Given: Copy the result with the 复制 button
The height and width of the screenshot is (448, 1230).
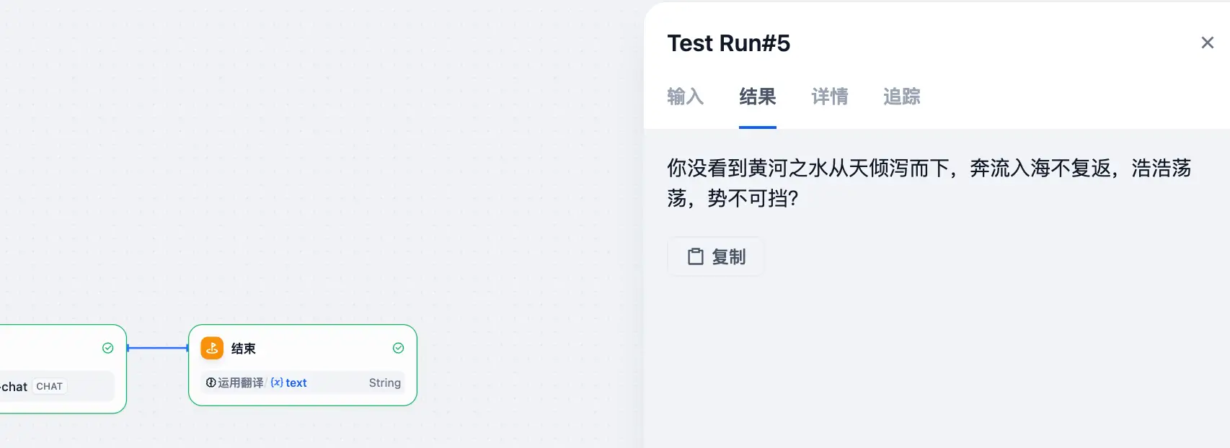Looking at the screenshot, I should (x=716, y=256).
